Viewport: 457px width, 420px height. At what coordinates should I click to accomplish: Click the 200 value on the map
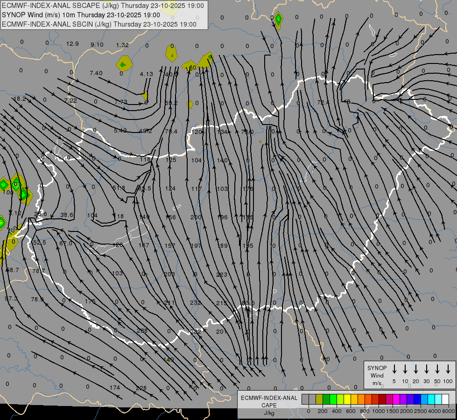pyautogui.click(x=196, y=217)
